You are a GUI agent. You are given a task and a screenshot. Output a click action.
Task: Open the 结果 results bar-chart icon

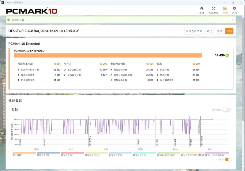click(x=225, y=8)
